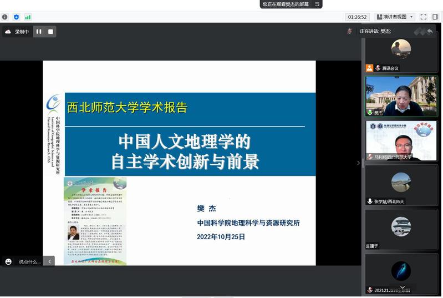Click the 01:26:52 meeting timer

click(358, 17)
